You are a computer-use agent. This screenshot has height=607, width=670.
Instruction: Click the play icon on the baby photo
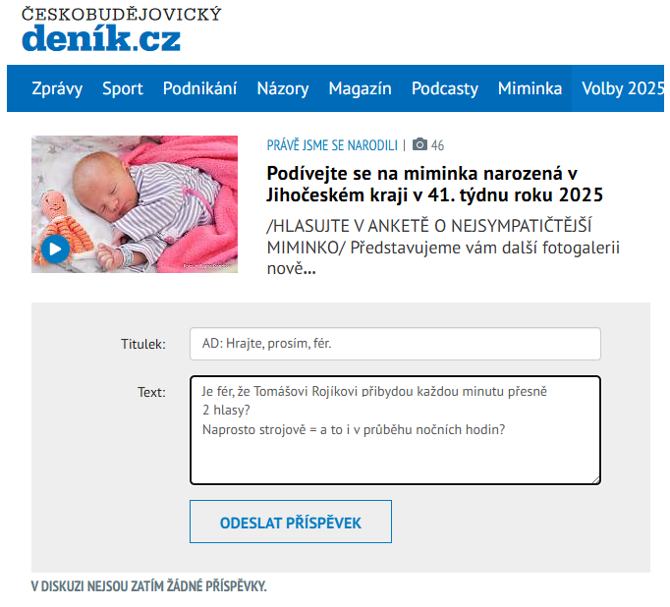(55, 248)
